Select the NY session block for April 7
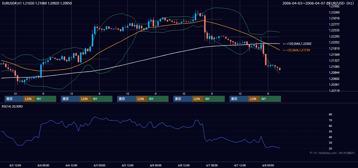358x168 pixels. tap(270, 99)
